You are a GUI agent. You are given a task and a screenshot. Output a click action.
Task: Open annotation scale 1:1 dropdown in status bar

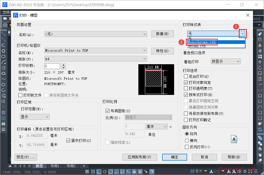pos(223,171)
